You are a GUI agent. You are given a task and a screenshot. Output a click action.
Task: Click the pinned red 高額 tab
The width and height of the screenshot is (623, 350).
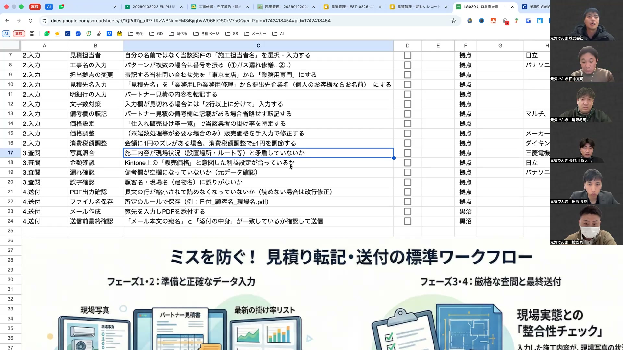pos(35,7)
